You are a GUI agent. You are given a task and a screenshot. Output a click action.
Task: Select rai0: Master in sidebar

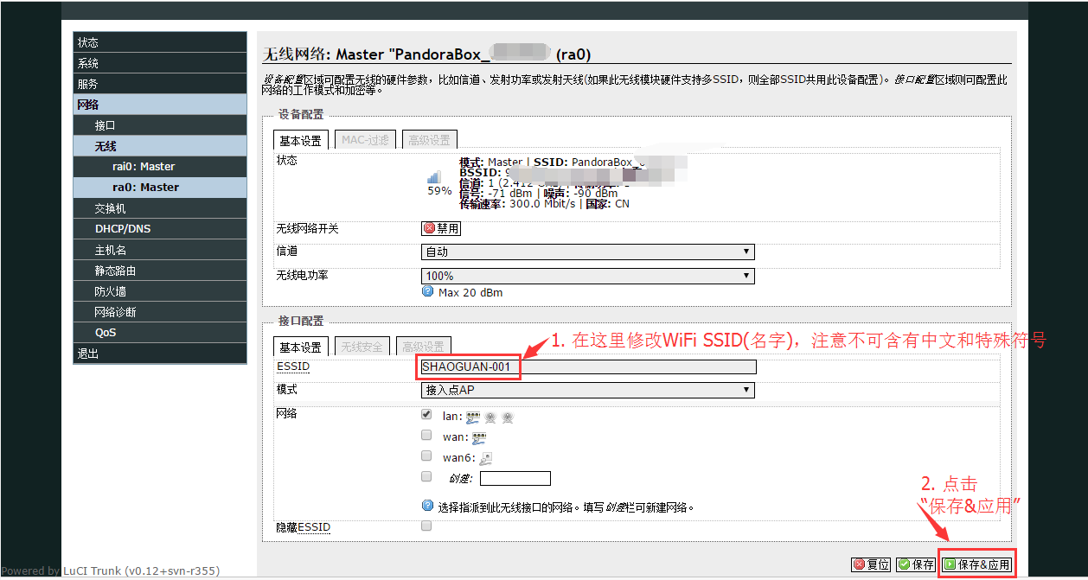click(x=160, y=167)
